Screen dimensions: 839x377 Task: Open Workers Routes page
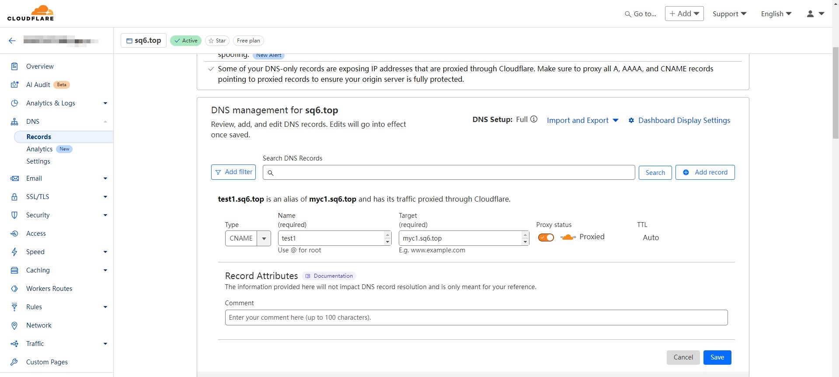[49, 289]
